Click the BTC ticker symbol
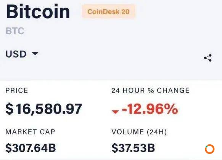This screenshot has width=222, height=160. (x=15, y=31)
